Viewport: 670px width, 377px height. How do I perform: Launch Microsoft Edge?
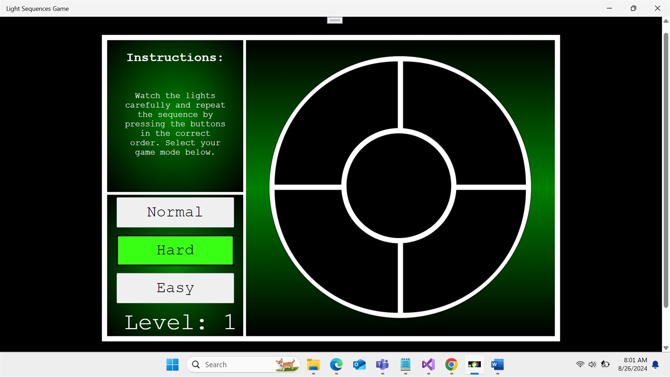coord(336,364)
